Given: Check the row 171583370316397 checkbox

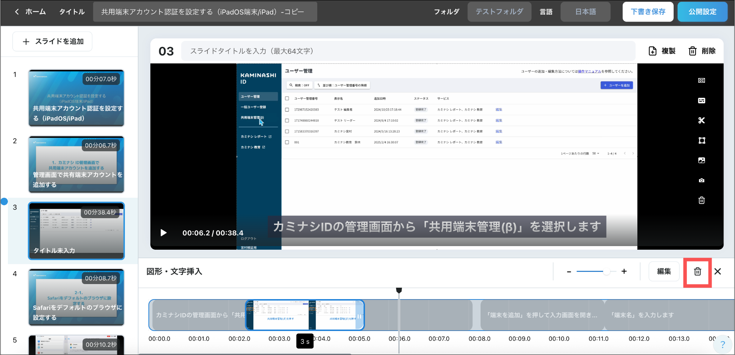Looking at the screenshot, I should tap(287, 131).
